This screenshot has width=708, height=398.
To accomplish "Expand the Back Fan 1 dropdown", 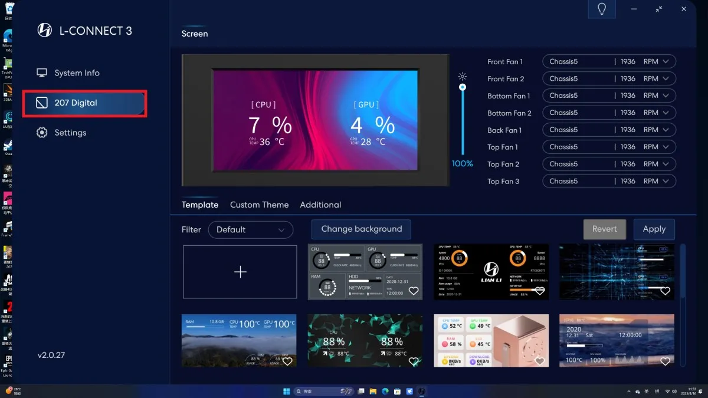I will [x=609, y=130].
